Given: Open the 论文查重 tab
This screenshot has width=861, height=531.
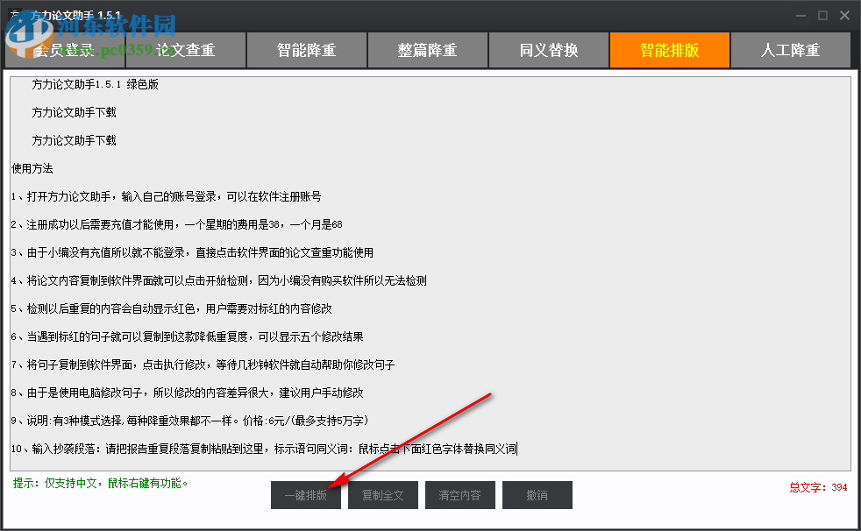Looking at the screenshot, I should pos(185,50).
